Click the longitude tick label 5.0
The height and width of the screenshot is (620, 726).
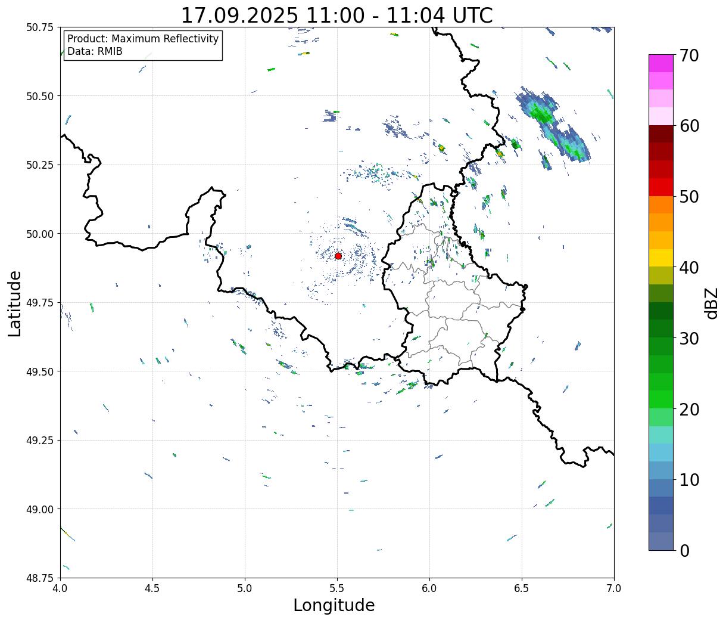pyautogui.click(x=245, y=588)
